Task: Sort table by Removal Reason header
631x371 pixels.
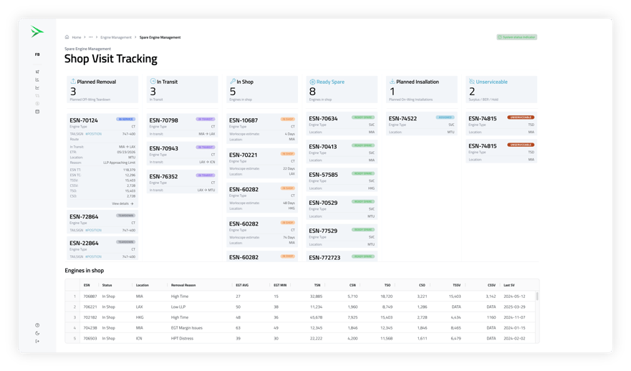Action: coord(183,285)
